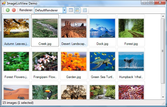Select the Desert Landscape thumbnail
This screenshot has width=167, height=107.
click(x=74, y=28)
